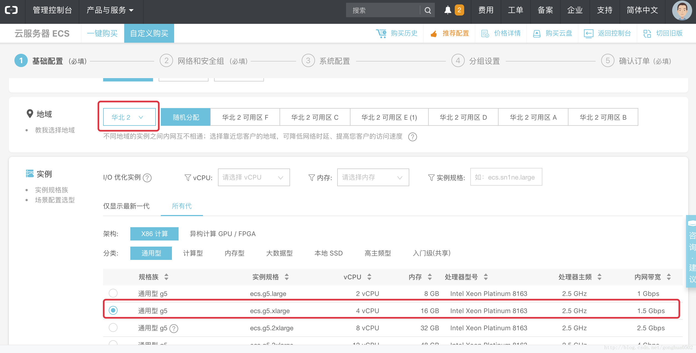Click 场景配置选型 link
Image resolution: width=696 pixels, height=353 pixels.
pos(55,200)
